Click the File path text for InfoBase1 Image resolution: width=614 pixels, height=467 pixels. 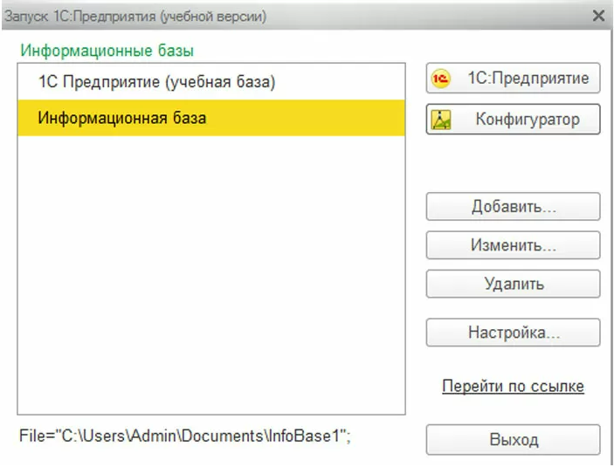pyautogui.click(x=185, y=436)
